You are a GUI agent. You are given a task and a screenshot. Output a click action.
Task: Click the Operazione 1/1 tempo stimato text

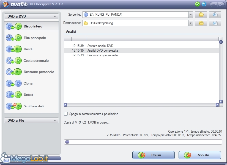click(195, 132)
